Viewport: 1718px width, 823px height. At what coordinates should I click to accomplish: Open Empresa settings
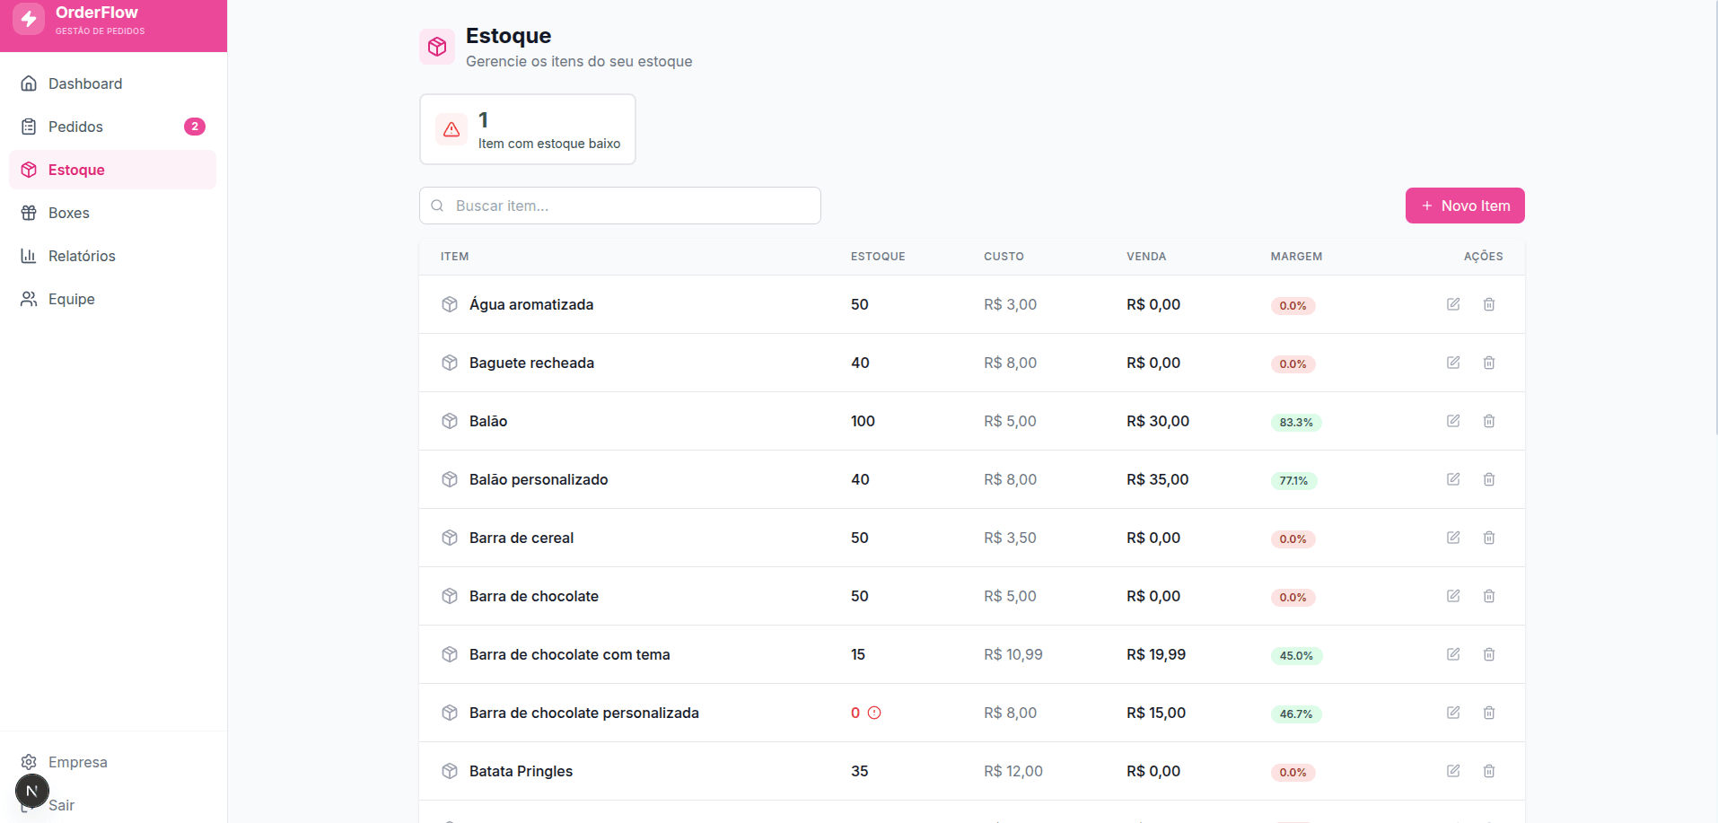click(77, 762)
